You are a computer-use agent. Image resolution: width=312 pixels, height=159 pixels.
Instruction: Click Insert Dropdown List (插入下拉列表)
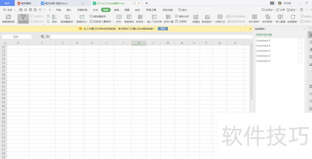pyautogui.click(x=154, y=19)
